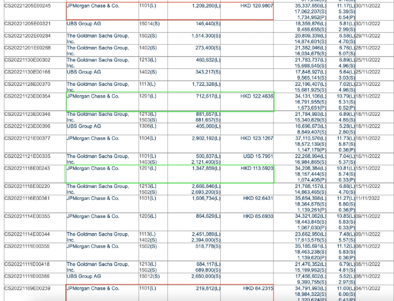Open Goldman Sachs link in row CS20221118E00220

point(98,189)
